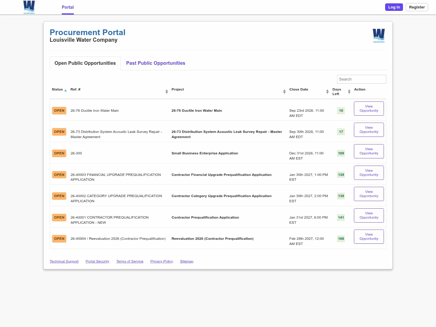Click the Register button
This screenshot has width=436, height=327.
tap(417, 7)
